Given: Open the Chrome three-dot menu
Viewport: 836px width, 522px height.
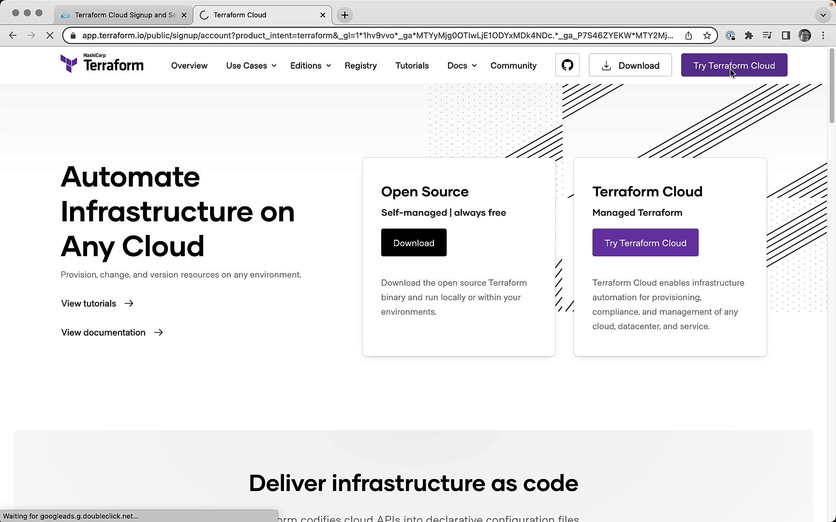Looking at the screenshot, I should [x=823, y=35].
